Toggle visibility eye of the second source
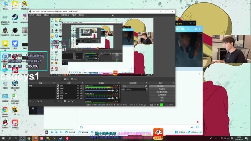251x141 pixels. [x=78, y=88]
